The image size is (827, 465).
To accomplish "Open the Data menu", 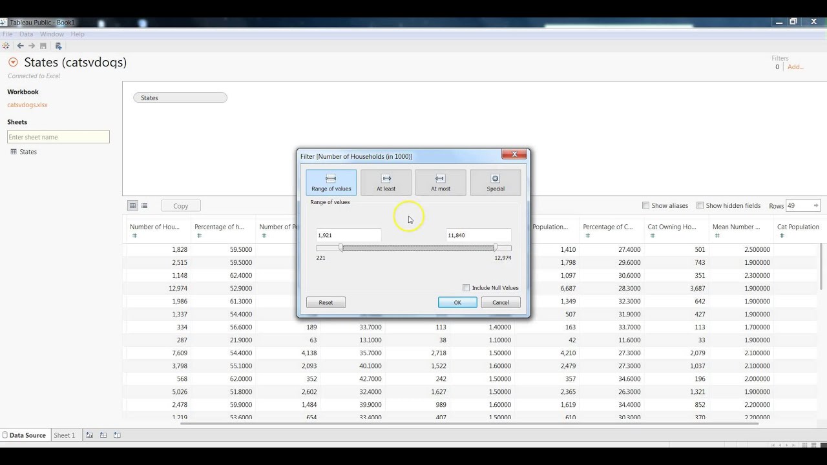I will [x=26, y=34].
